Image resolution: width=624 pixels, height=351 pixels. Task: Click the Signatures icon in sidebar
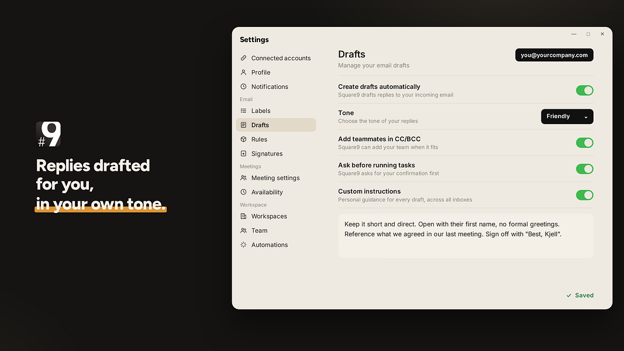tap(243, 154)
